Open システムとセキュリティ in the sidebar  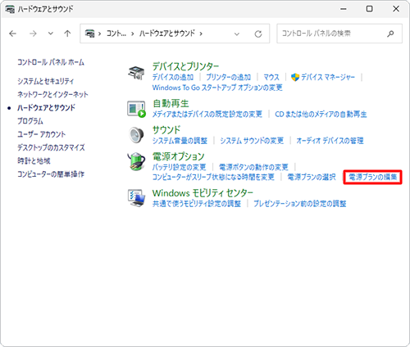(x=46, y=81)
